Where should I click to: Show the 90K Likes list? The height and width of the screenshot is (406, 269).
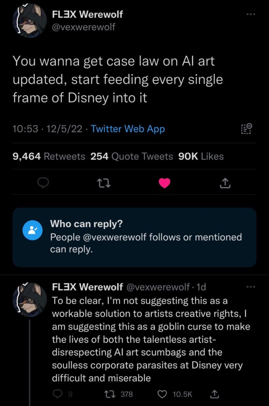click(201, 156)
